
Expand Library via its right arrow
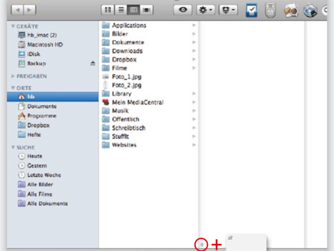(194, 93)
